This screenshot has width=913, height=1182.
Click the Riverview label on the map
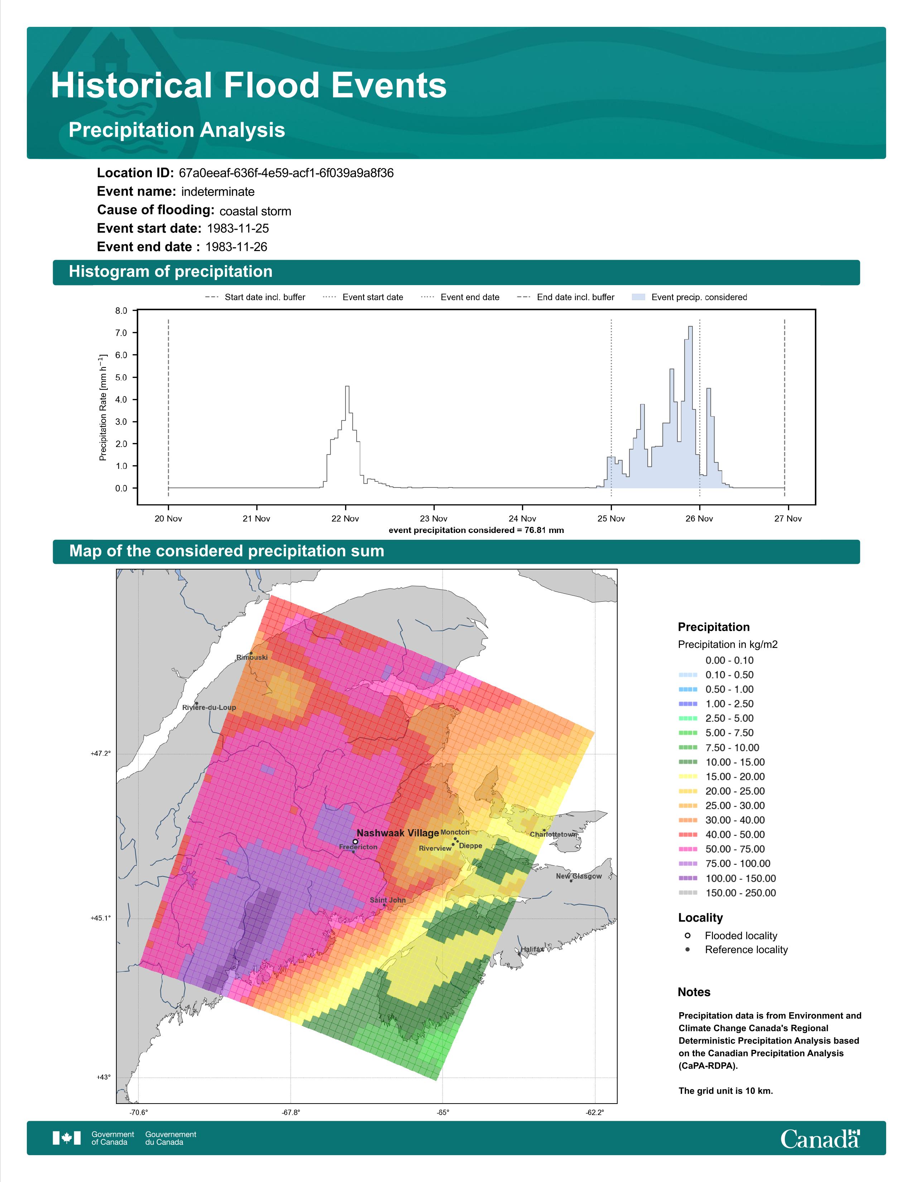[x=435, y=849]
